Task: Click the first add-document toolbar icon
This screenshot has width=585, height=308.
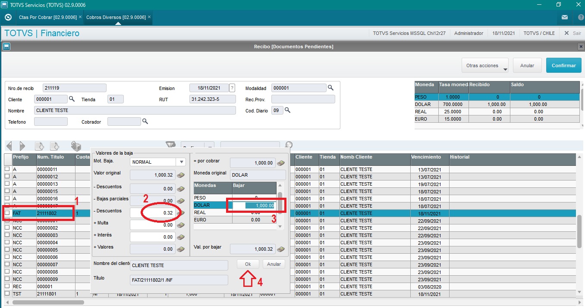Action: tap(39, 146)
